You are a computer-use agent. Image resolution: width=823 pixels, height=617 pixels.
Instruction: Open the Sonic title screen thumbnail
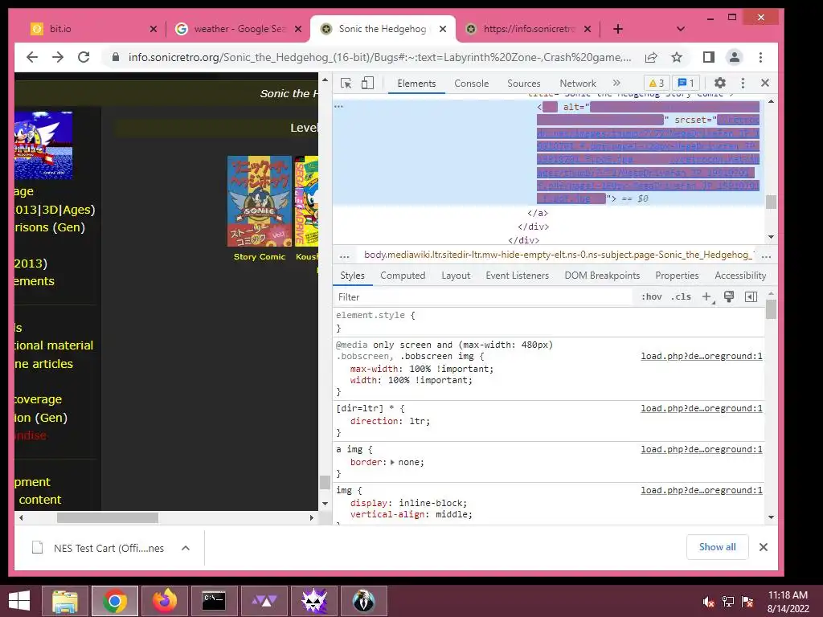43,145
